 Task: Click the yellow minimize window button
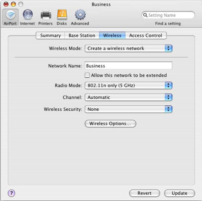coord(13,4)
